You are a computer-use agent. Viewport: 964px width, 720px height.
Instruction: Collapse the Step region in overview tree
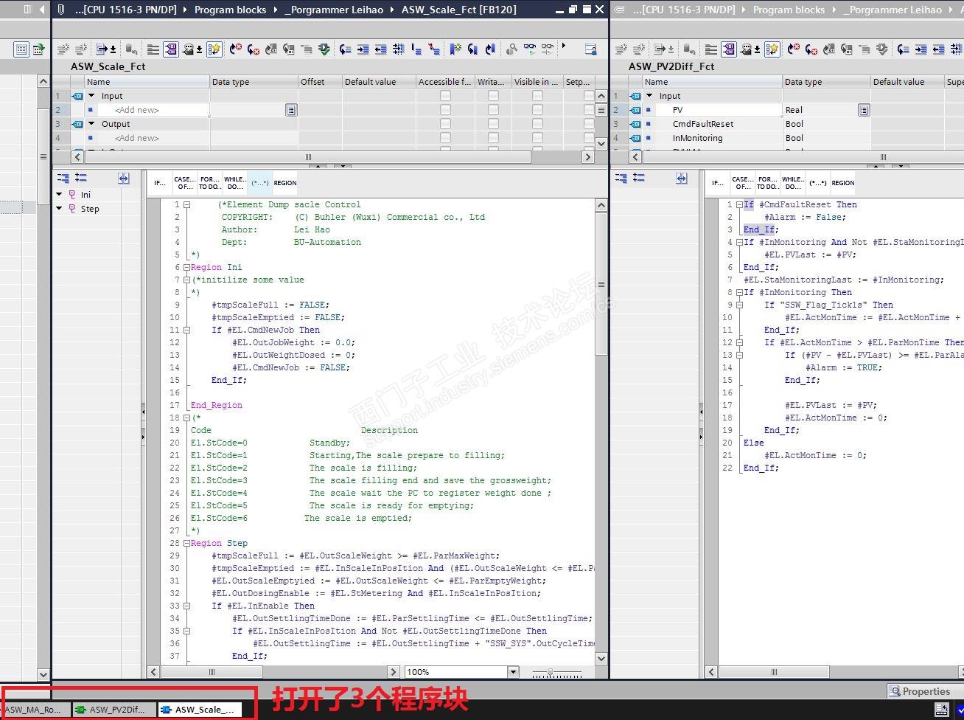coord(60,209)
